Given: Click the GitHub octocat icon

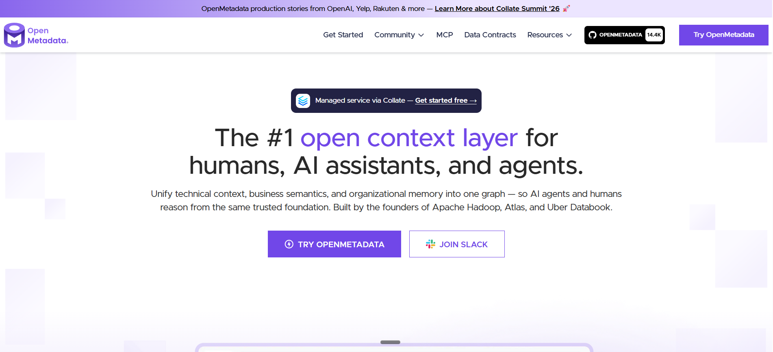Looking at the screenshot, I should click(593, 35).
